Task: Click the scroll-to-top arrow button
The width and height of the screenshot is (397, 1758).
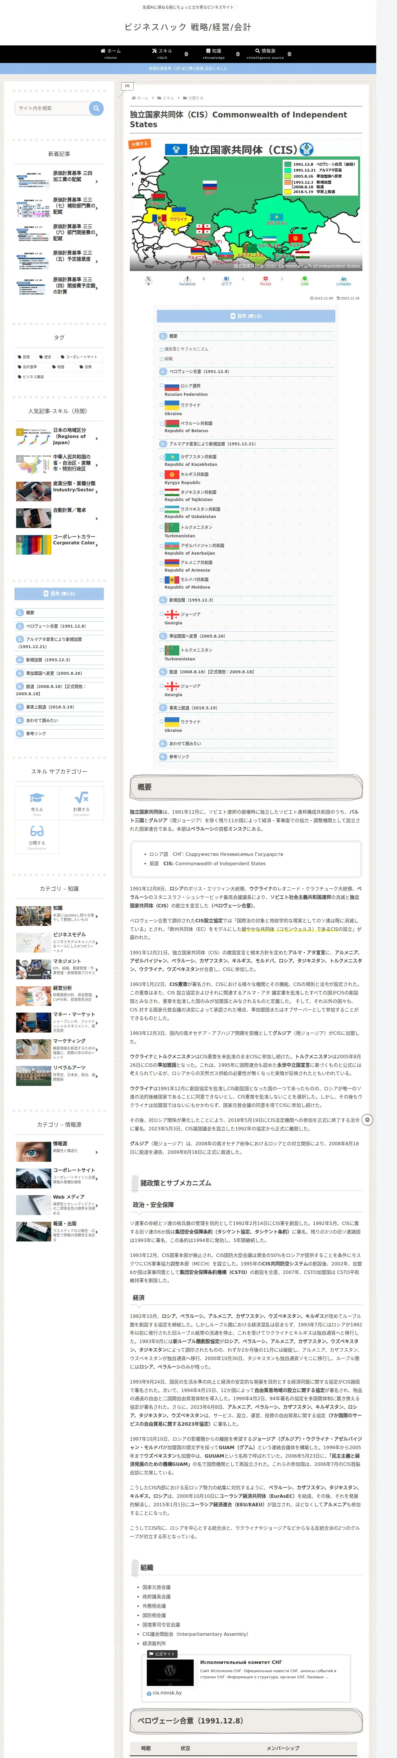Action: pyautogui.click(x=368, y=1120)
